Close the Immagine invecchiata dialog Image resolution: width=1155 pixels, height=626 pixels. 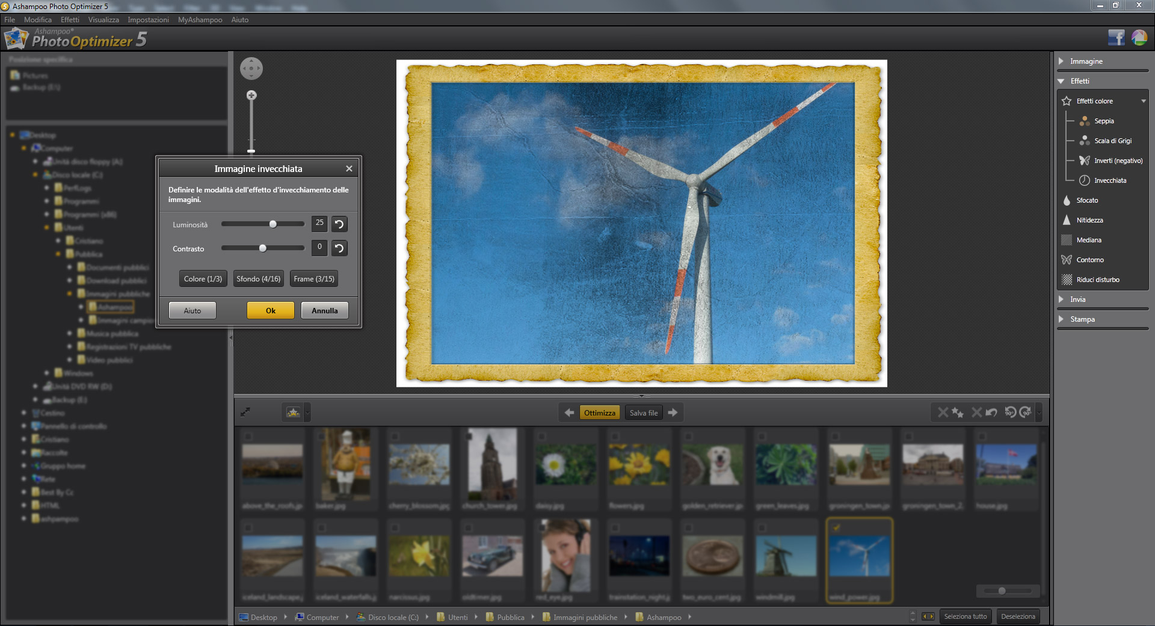(349, 168)
